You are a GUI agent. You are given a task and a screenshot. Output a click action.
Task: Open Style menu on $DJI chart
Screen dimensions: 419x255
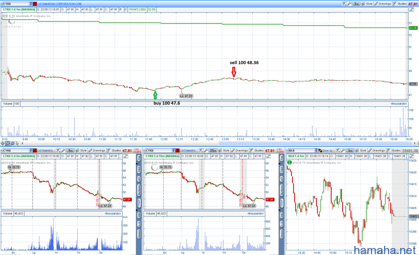click(x=361, y=151)
